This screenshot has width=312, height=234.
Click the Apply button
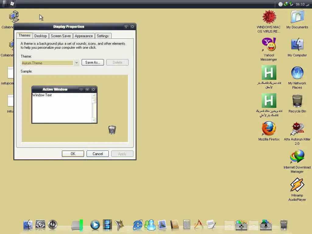(122, 154)
